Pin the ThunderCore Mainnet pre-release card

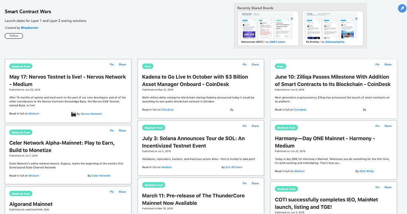pyautogui.click(x=245, y=183)
